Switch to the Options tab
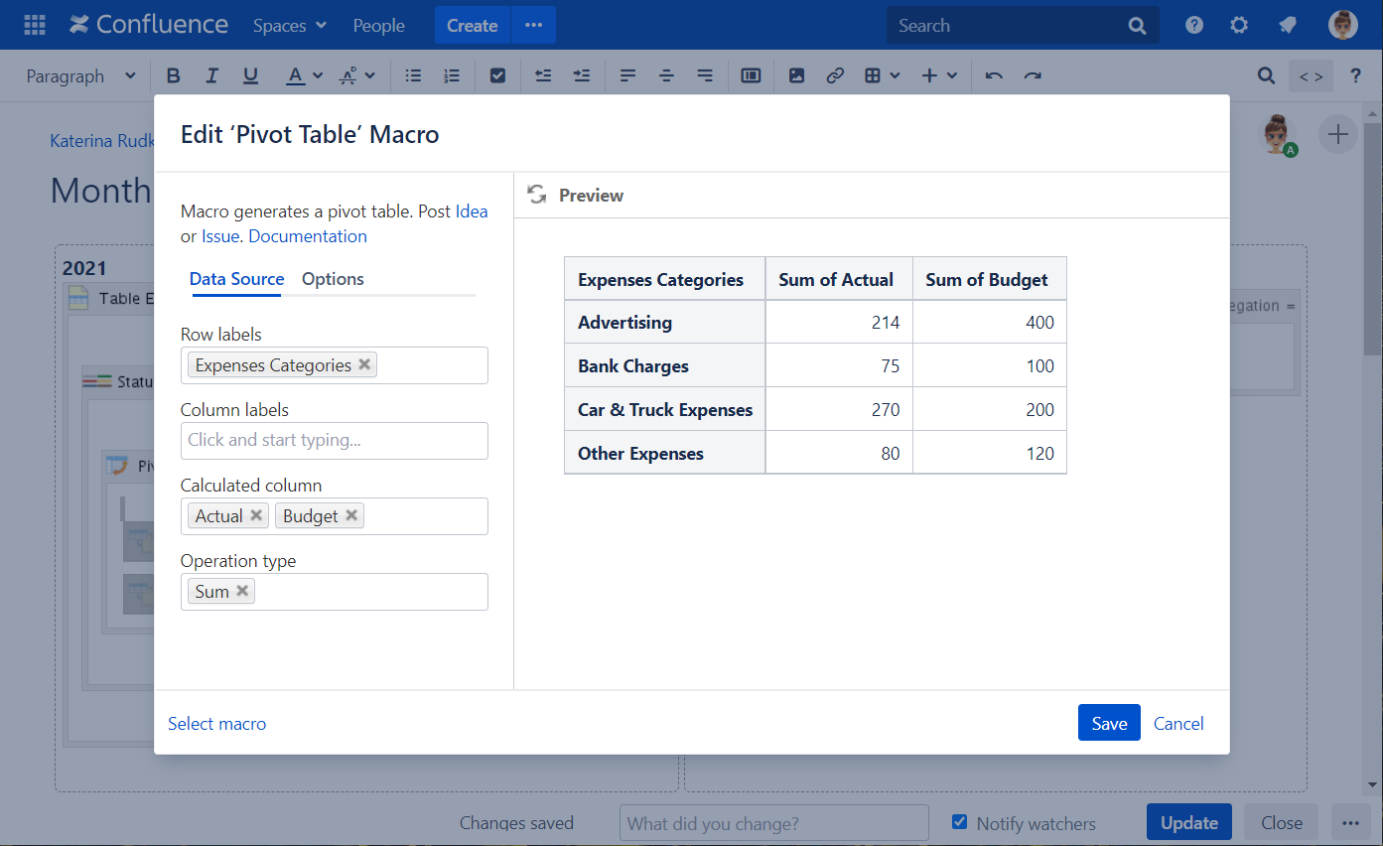The width and height of the screenshot is (1383, 846). click(333, 279)
